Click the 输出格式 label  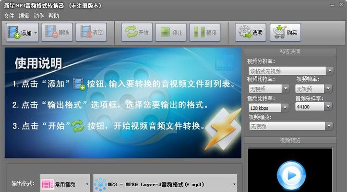coord(23,183)
